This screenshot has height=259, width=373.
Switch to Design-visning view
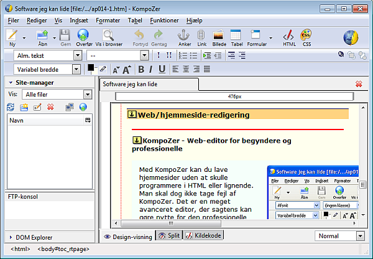128,237
